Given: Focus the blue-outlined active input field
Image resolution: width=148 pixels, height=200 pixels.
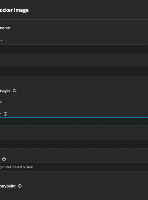Looking at the screenshot, I should tap(74, 122).
